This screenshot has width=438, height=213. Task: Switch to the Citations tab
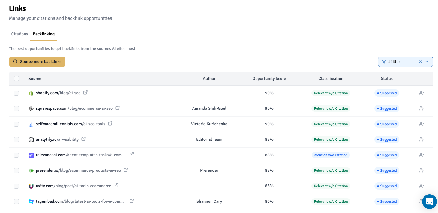click(x=20, y=34)
